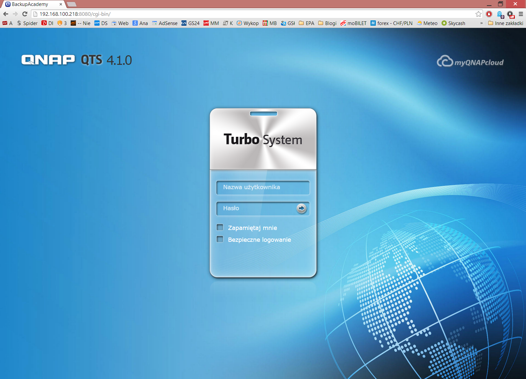The image size is (526, 379).
Task: Click the QNAP logo
Action: 48,60
